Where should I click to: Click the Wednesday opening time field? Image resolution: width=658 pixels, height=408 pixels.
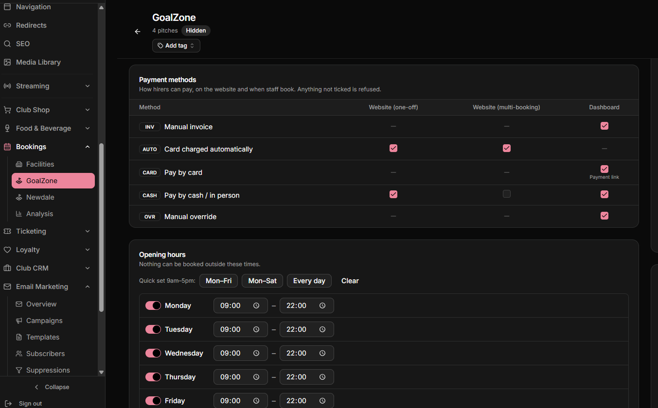(x=241, y=353)
